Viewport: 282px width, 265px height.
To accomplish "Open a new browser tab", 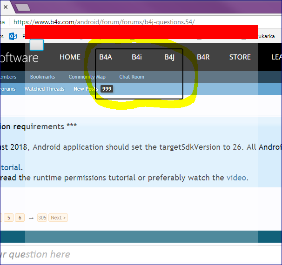I will pyautogui.click(x=23, y=7).
